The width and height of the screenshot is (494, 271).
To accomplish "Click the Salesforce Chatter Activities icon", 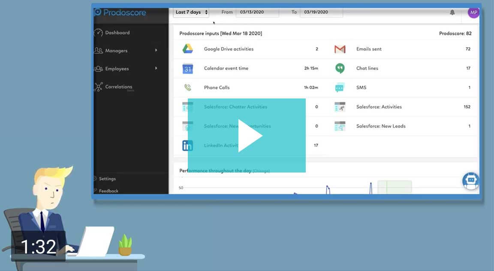I will (188, 107).
